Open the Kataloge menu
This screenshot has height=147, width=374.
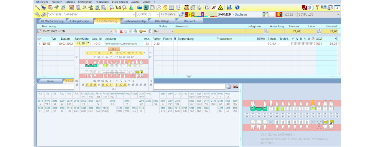click(70, 2)
